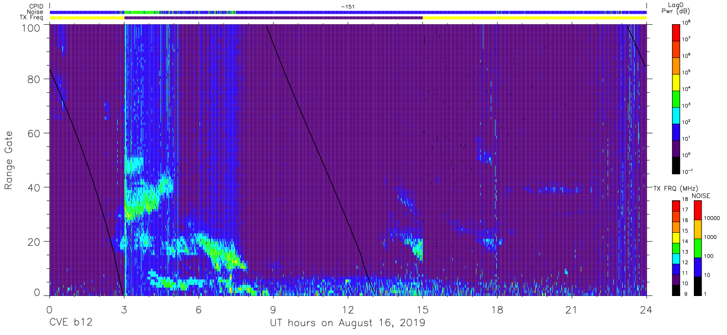Click Range Gate tick label '40'
The image size is (727, 335).
34,187
